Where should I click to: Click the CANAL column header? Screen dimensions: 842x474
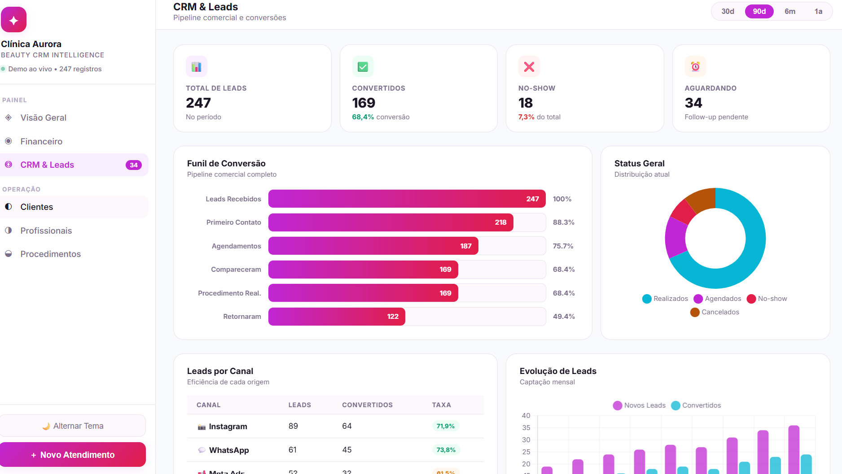[208, 405]
